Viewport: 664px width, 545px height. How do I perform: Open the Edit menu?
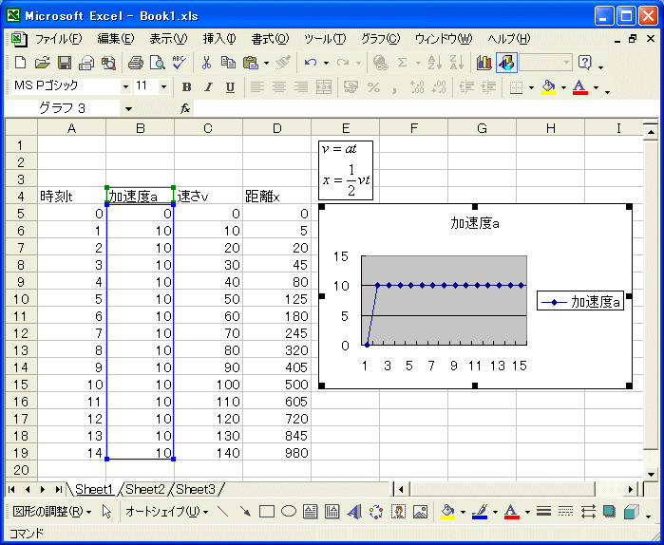click(x=116, y=39)
